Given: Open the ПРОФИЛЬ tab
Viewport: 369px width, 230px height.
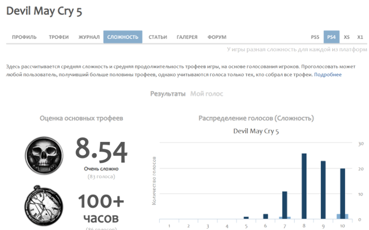Looking at the screenshot, I should pyautogui.click(x=24, y=37).
